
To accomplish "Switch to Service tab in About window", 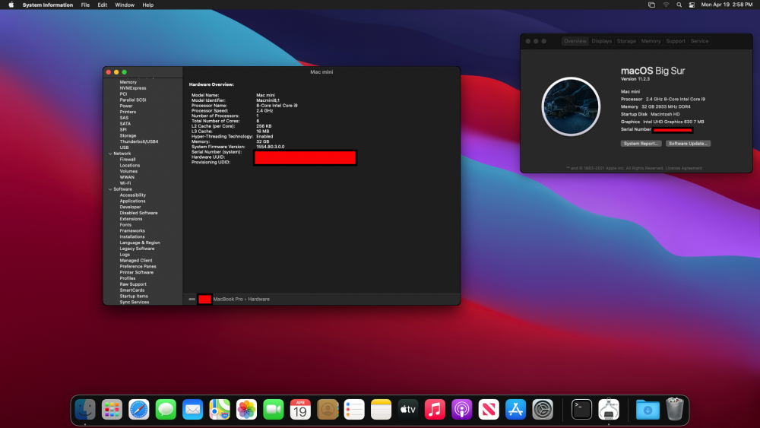I will 699,41.
